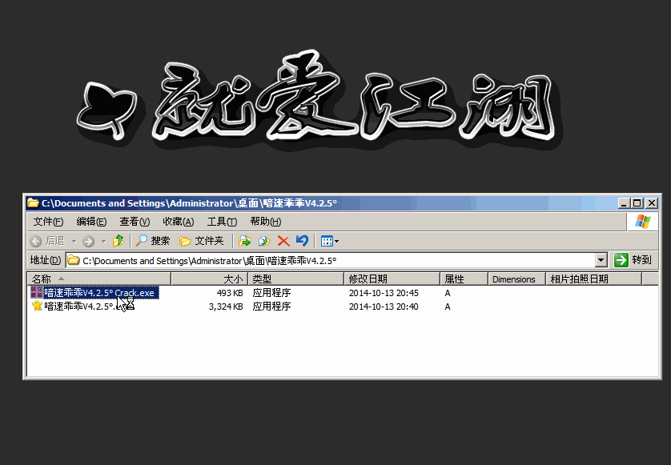Sort by 属性 column header
The image size is (671, 465).
[464, 279]
